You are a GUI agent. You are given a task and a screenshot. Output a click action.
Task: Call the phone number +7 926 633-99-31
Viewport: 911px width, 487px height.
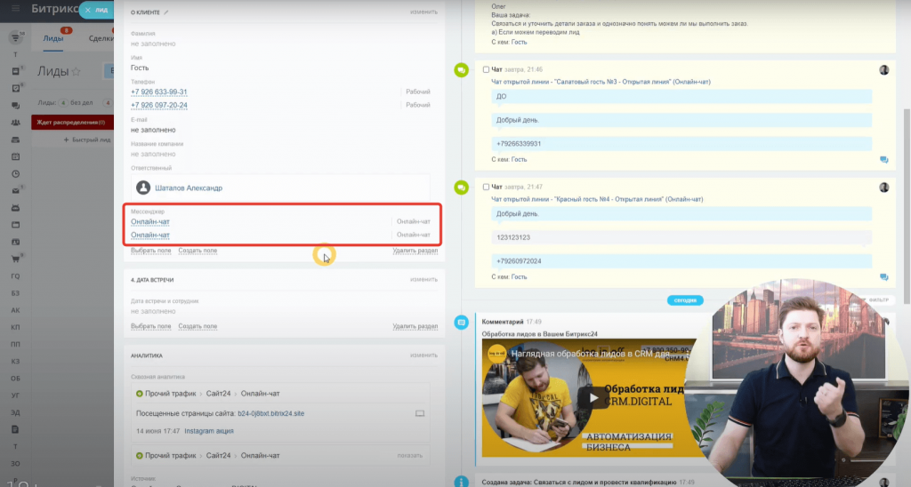pos(158,92)
